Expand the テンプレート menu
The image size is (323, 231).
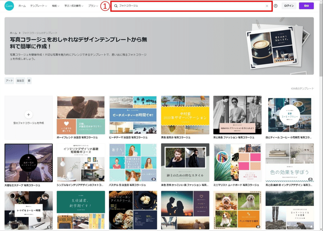tap(38, 6)
